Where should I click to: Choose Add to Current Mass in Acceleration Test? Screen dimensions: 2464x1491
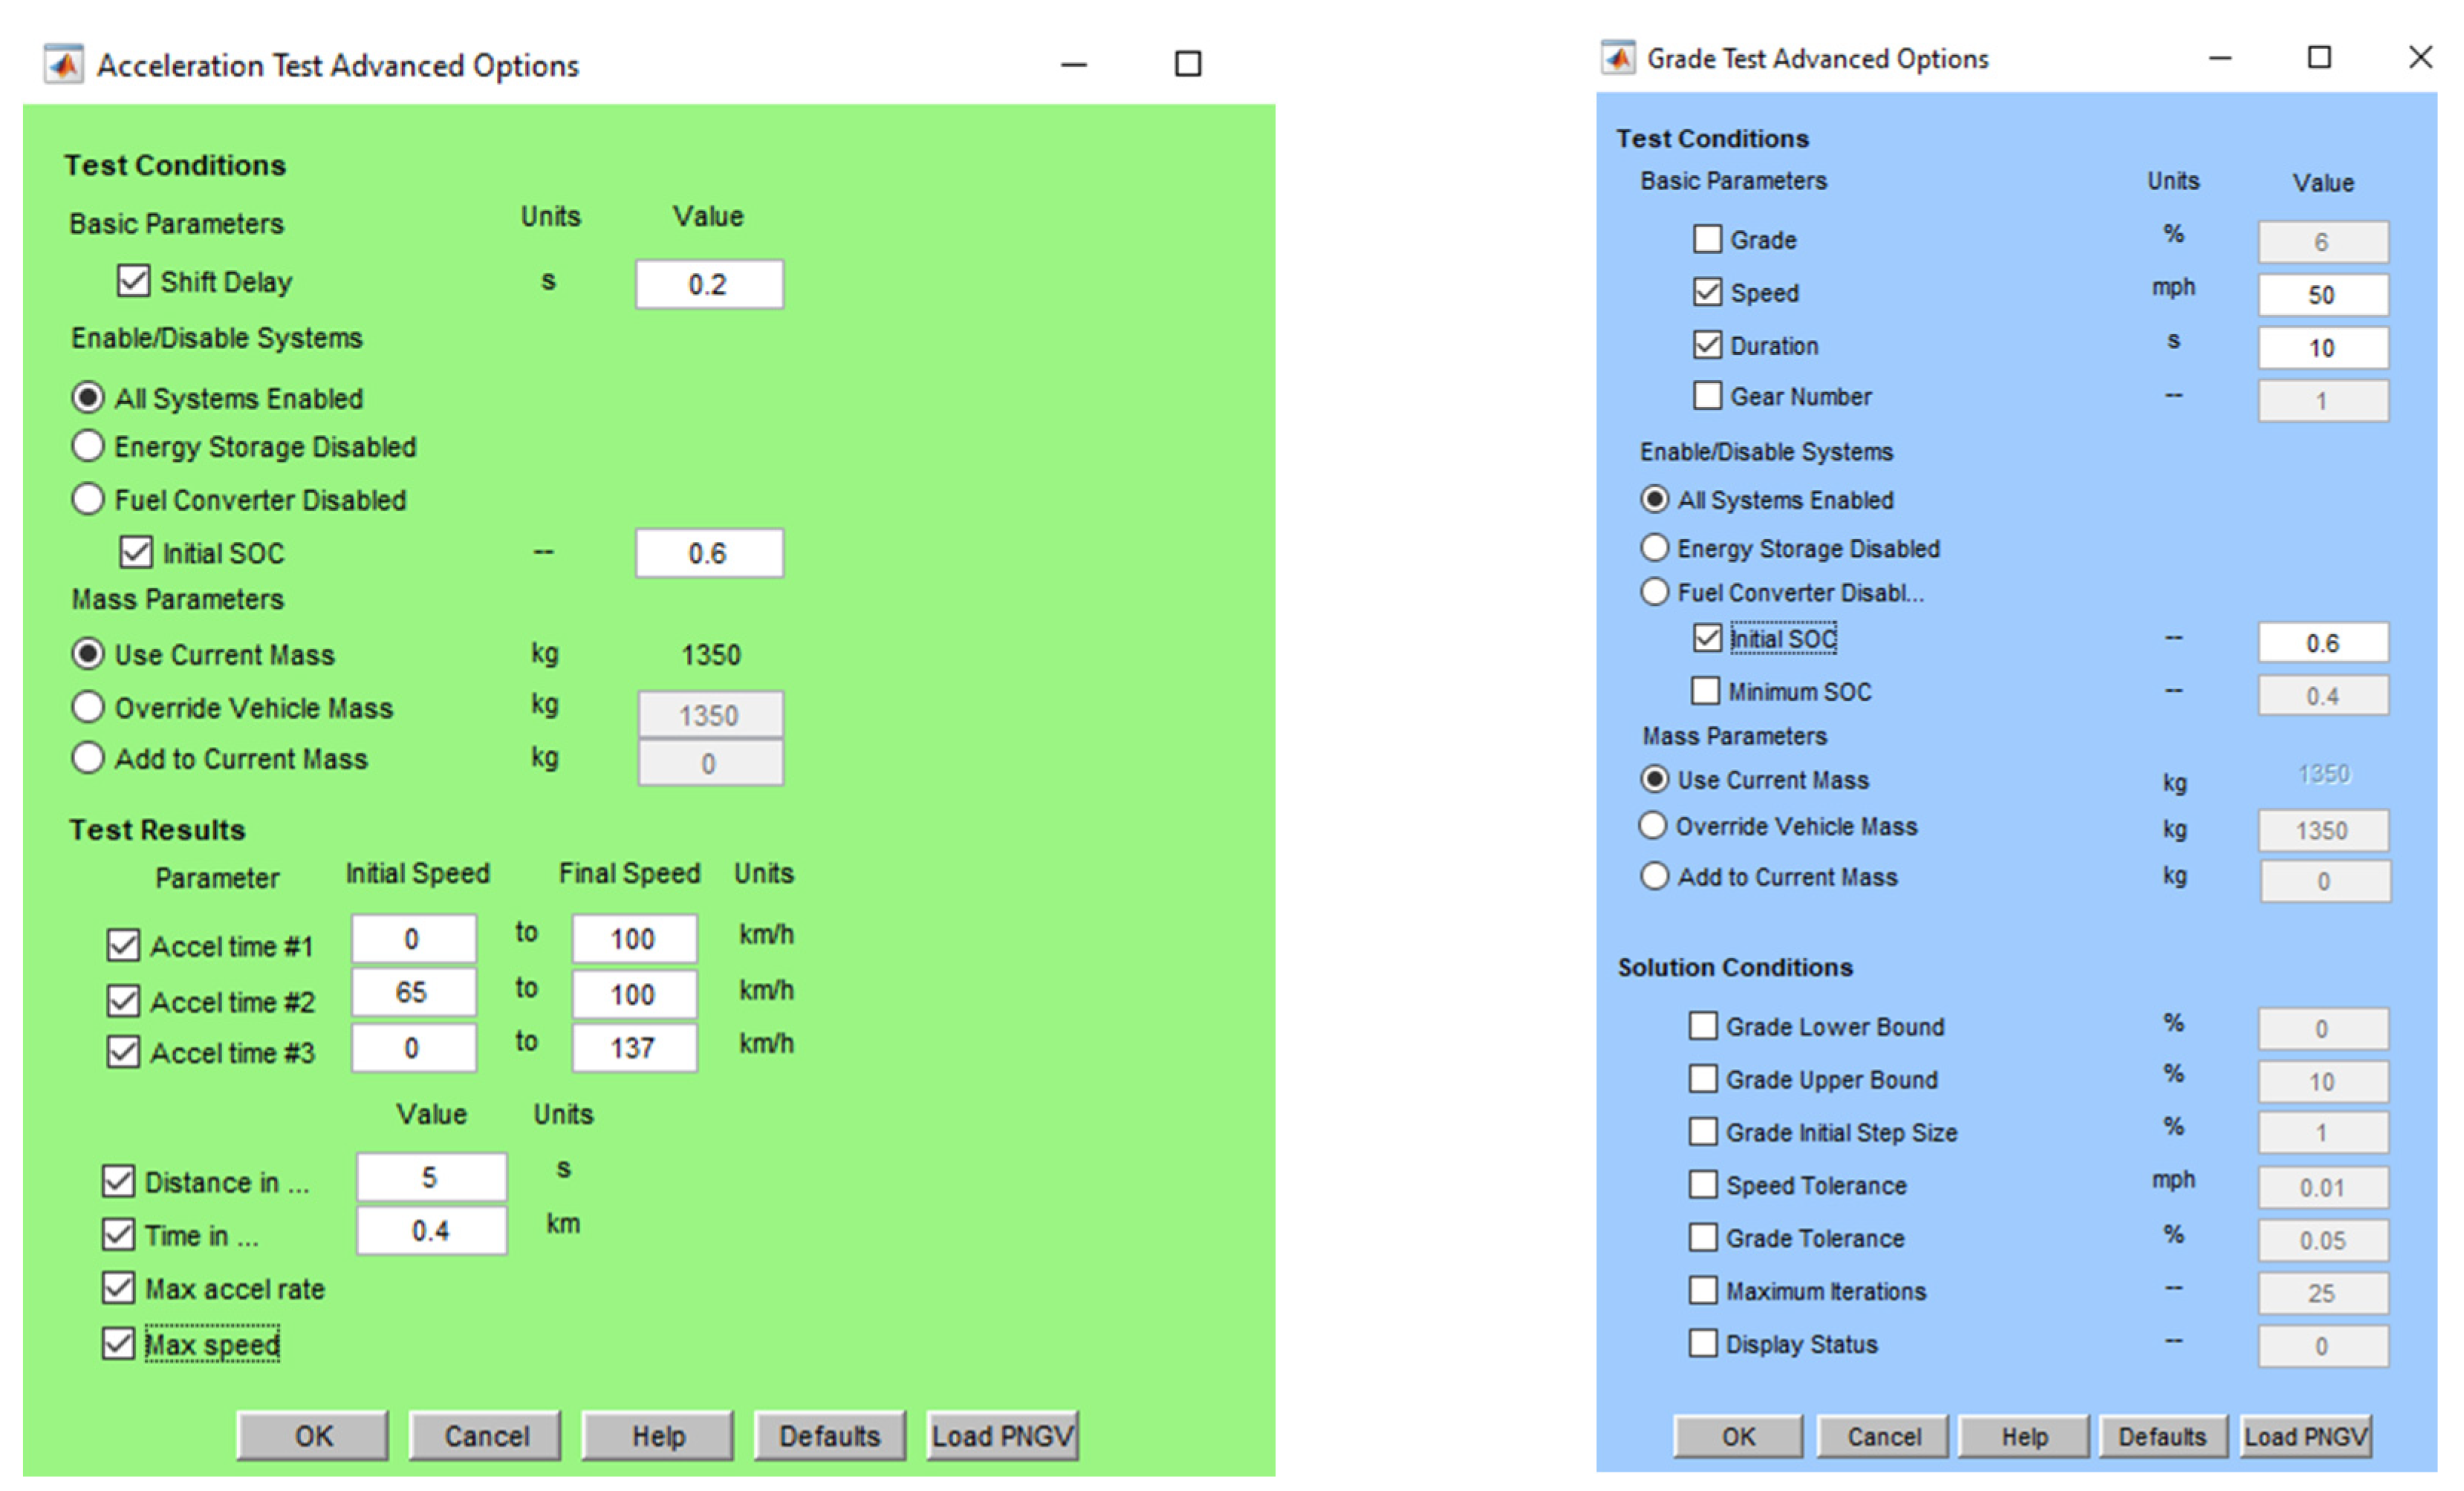pos(88,757)
